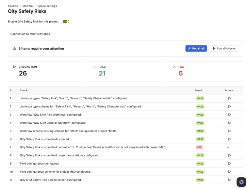Viewport: 247px width, 188px height.
Task: Open Connection to other Qity apps
Action: 30,34
